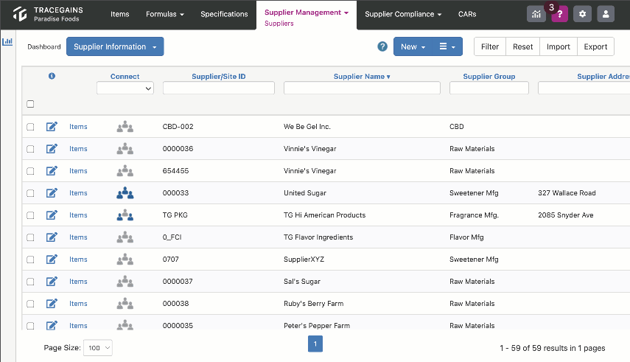Check the select-all checkbox in header

(x=30, y=104)
